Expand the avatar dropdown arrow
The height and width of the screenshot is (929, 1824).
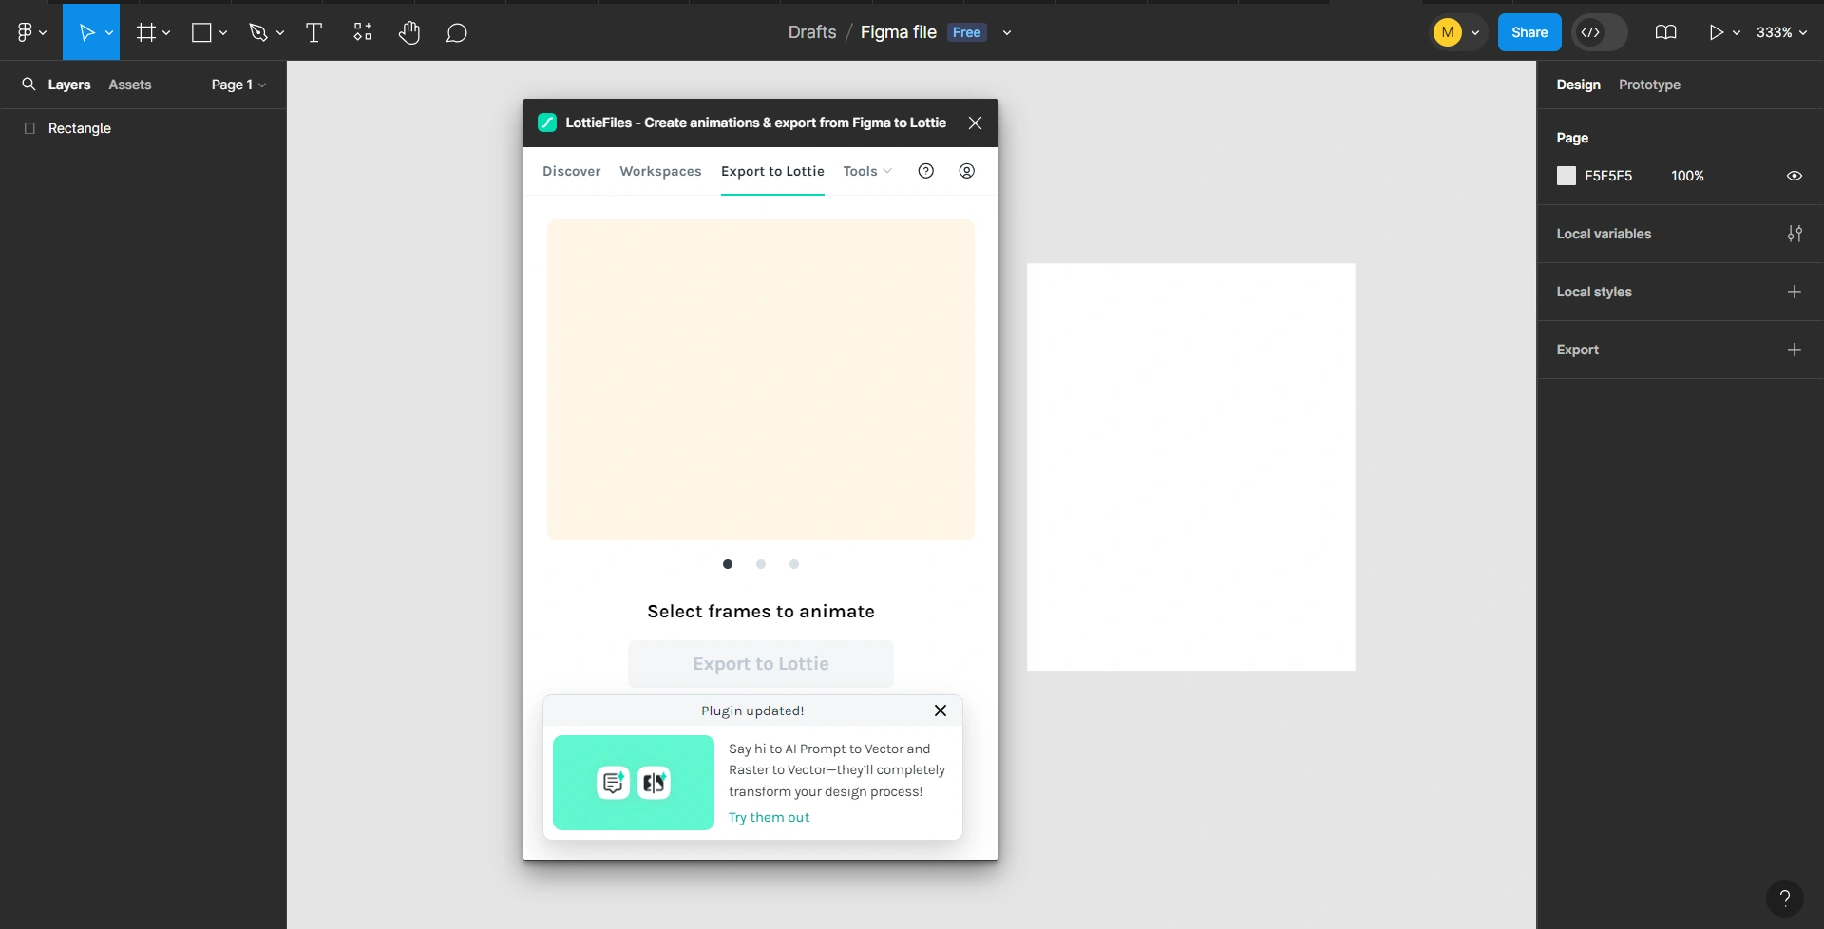[1475, 32]
